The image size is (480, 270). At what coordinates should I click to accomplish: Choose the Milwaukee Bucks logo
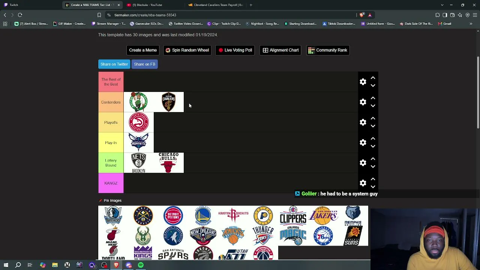coord(143,236)
